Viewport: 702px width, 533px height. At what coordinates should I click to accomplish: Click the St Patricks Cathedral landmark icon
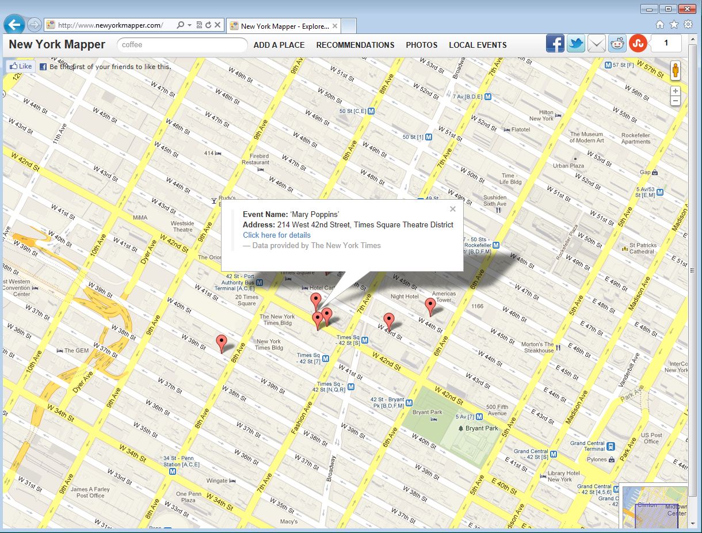click(x=624, y=248)
